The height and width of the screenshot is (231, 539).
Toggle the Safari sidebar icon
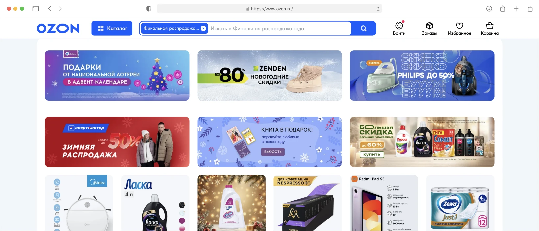click(x=35, y=9)
